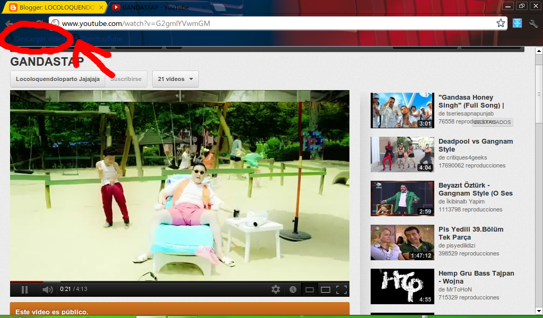Enter fullscreen with the fullscreen icon

[x=341, y=289]
